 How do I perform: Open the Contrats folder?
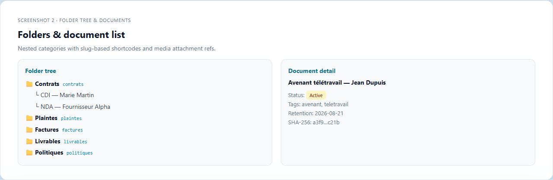pos(47,84)
